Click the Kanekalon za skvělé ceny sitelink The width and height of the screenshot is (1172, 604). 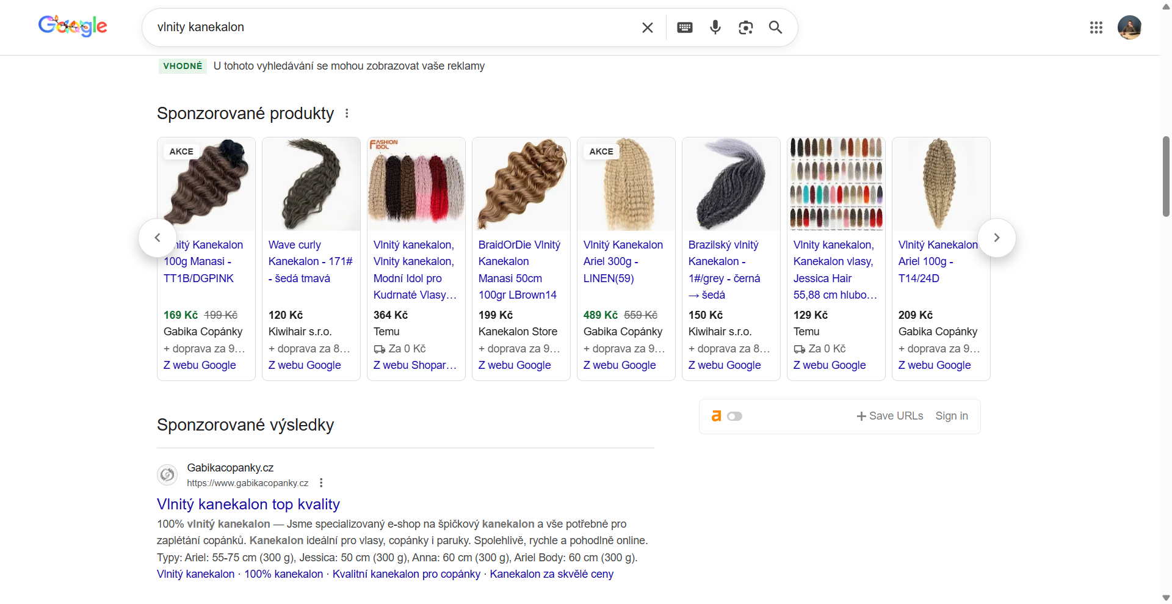pyautogui.click(x=552, y=574)
